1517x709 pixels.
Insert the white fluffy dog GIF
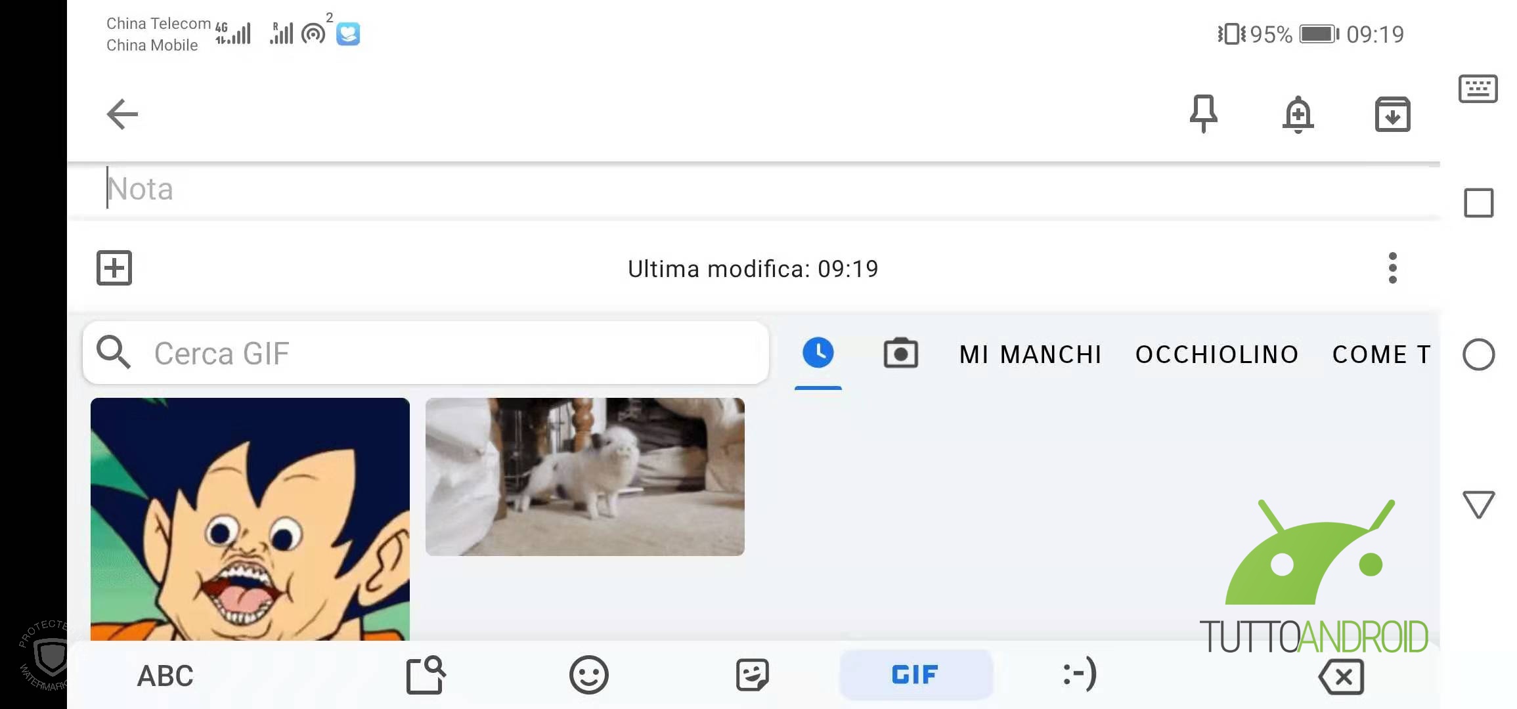(585, 477)
